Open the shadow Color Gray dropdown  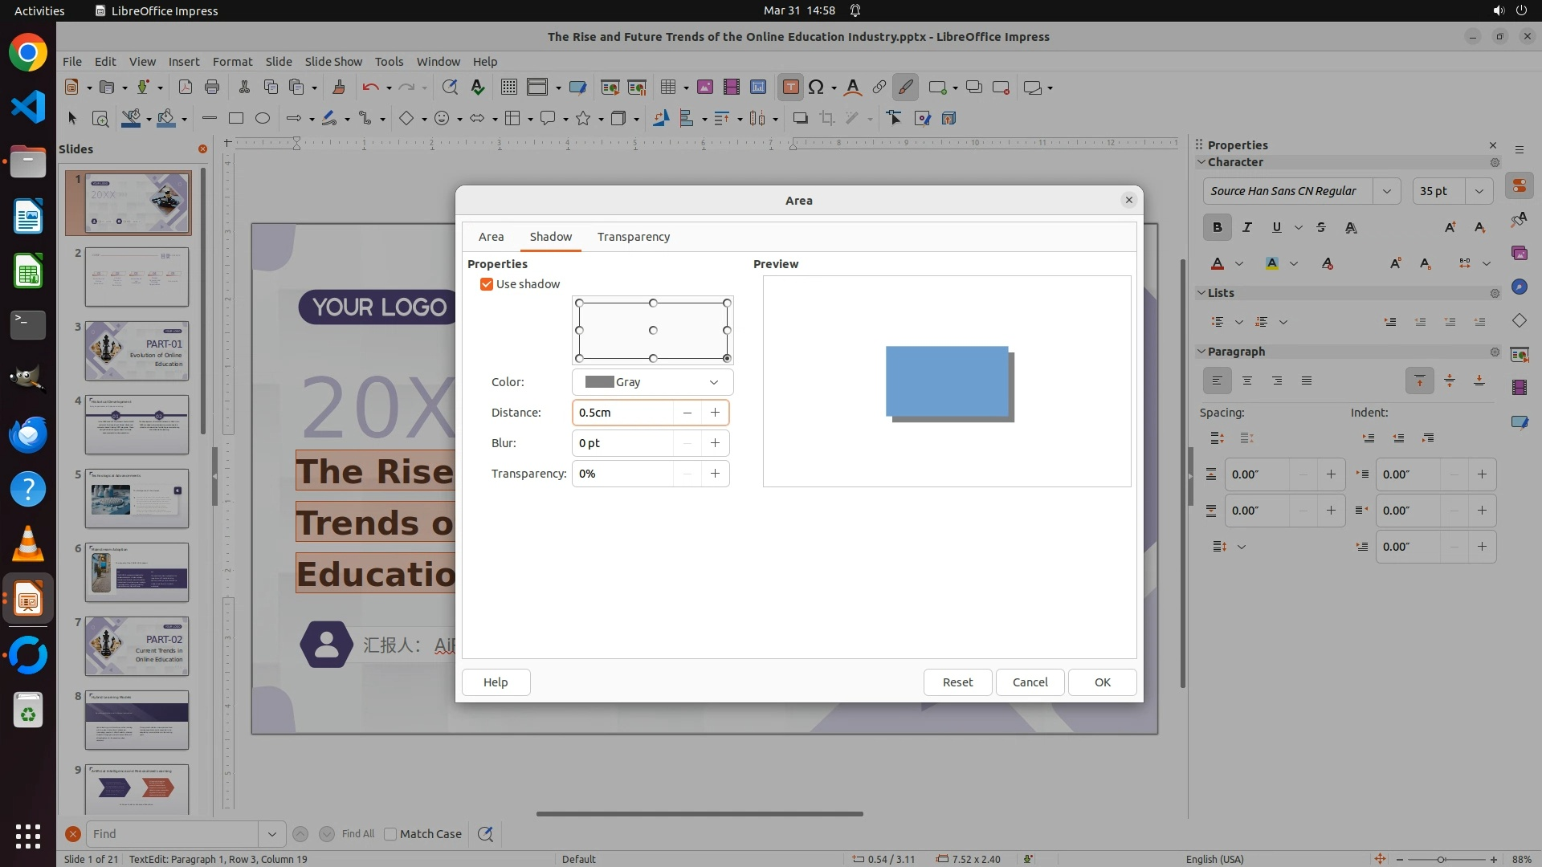pyautogui.click(x=652, y=382)
